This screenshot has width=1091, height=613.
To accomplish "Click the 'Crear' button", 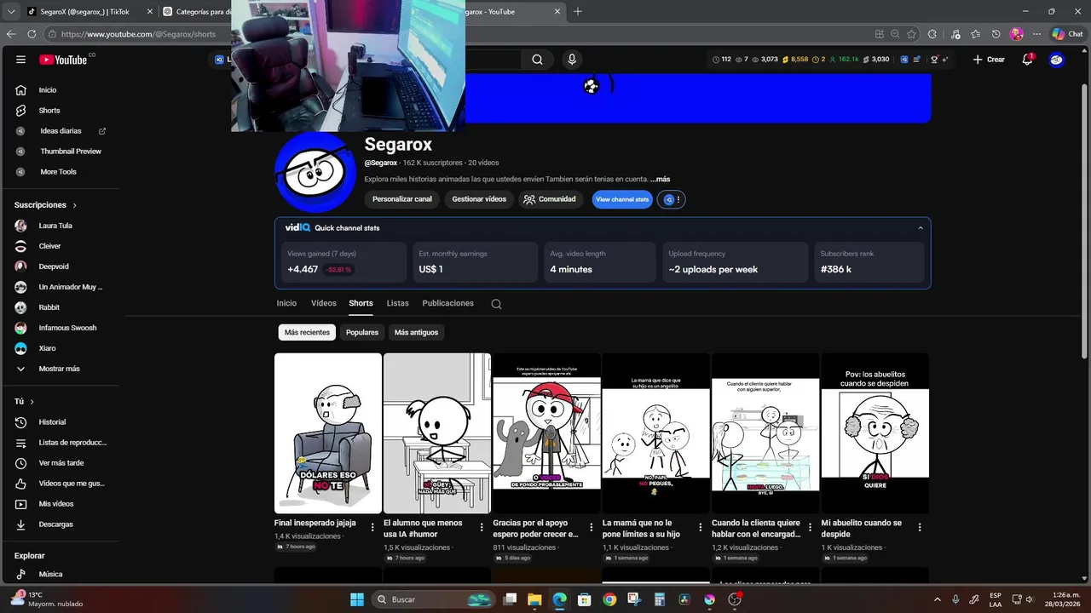I will click(989, 60).
